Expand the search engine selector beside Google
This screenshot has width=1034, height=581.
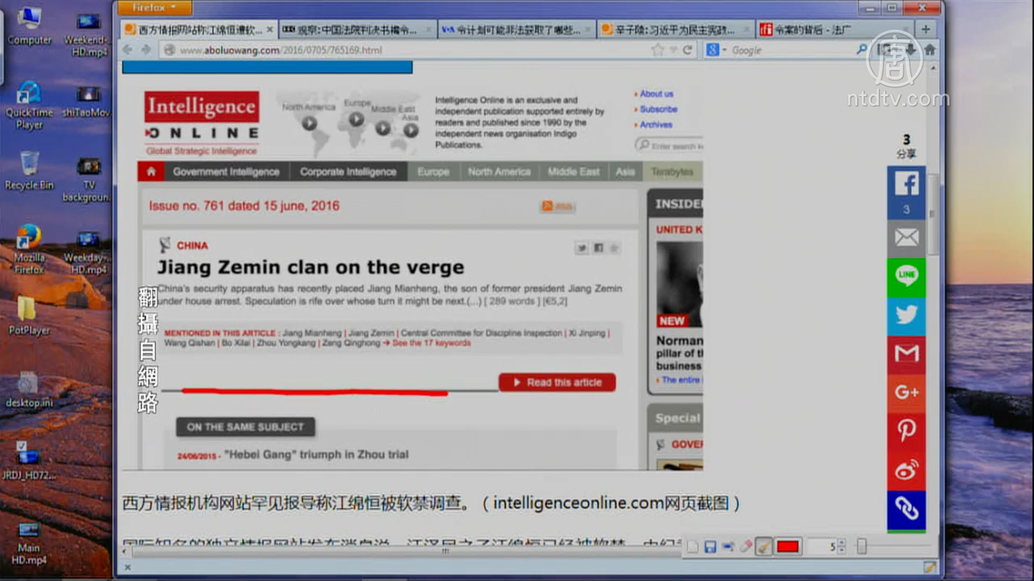tap(716, 50)
